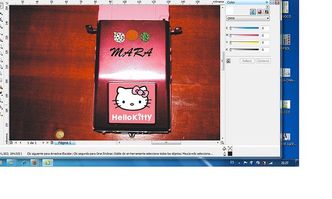Click the Magenta value input field
The image size is (332, 199).
(x=265, y=36)
